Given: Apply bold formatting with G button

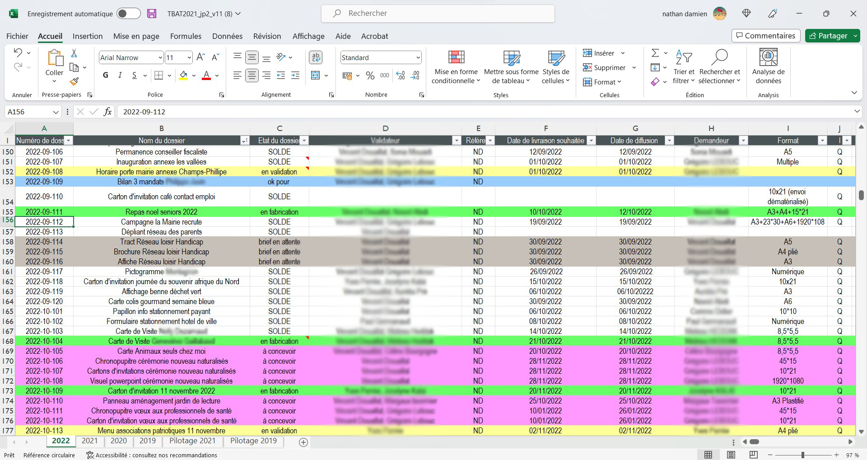Looking at the screenshot, I should click(106, 75).
